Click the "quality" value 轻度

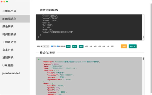coord(63,92)
